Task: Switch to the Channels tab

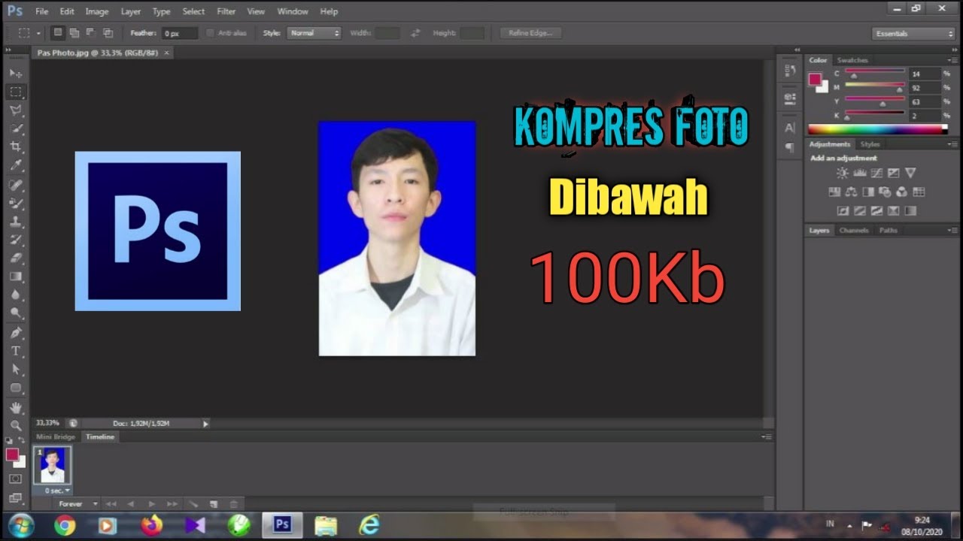Action: click(854, 231)
